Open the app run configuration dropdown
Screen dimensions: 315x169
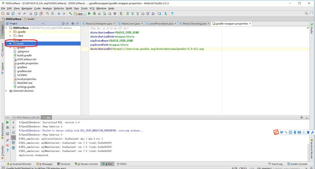pyautogui.click(x=80, y=14)
